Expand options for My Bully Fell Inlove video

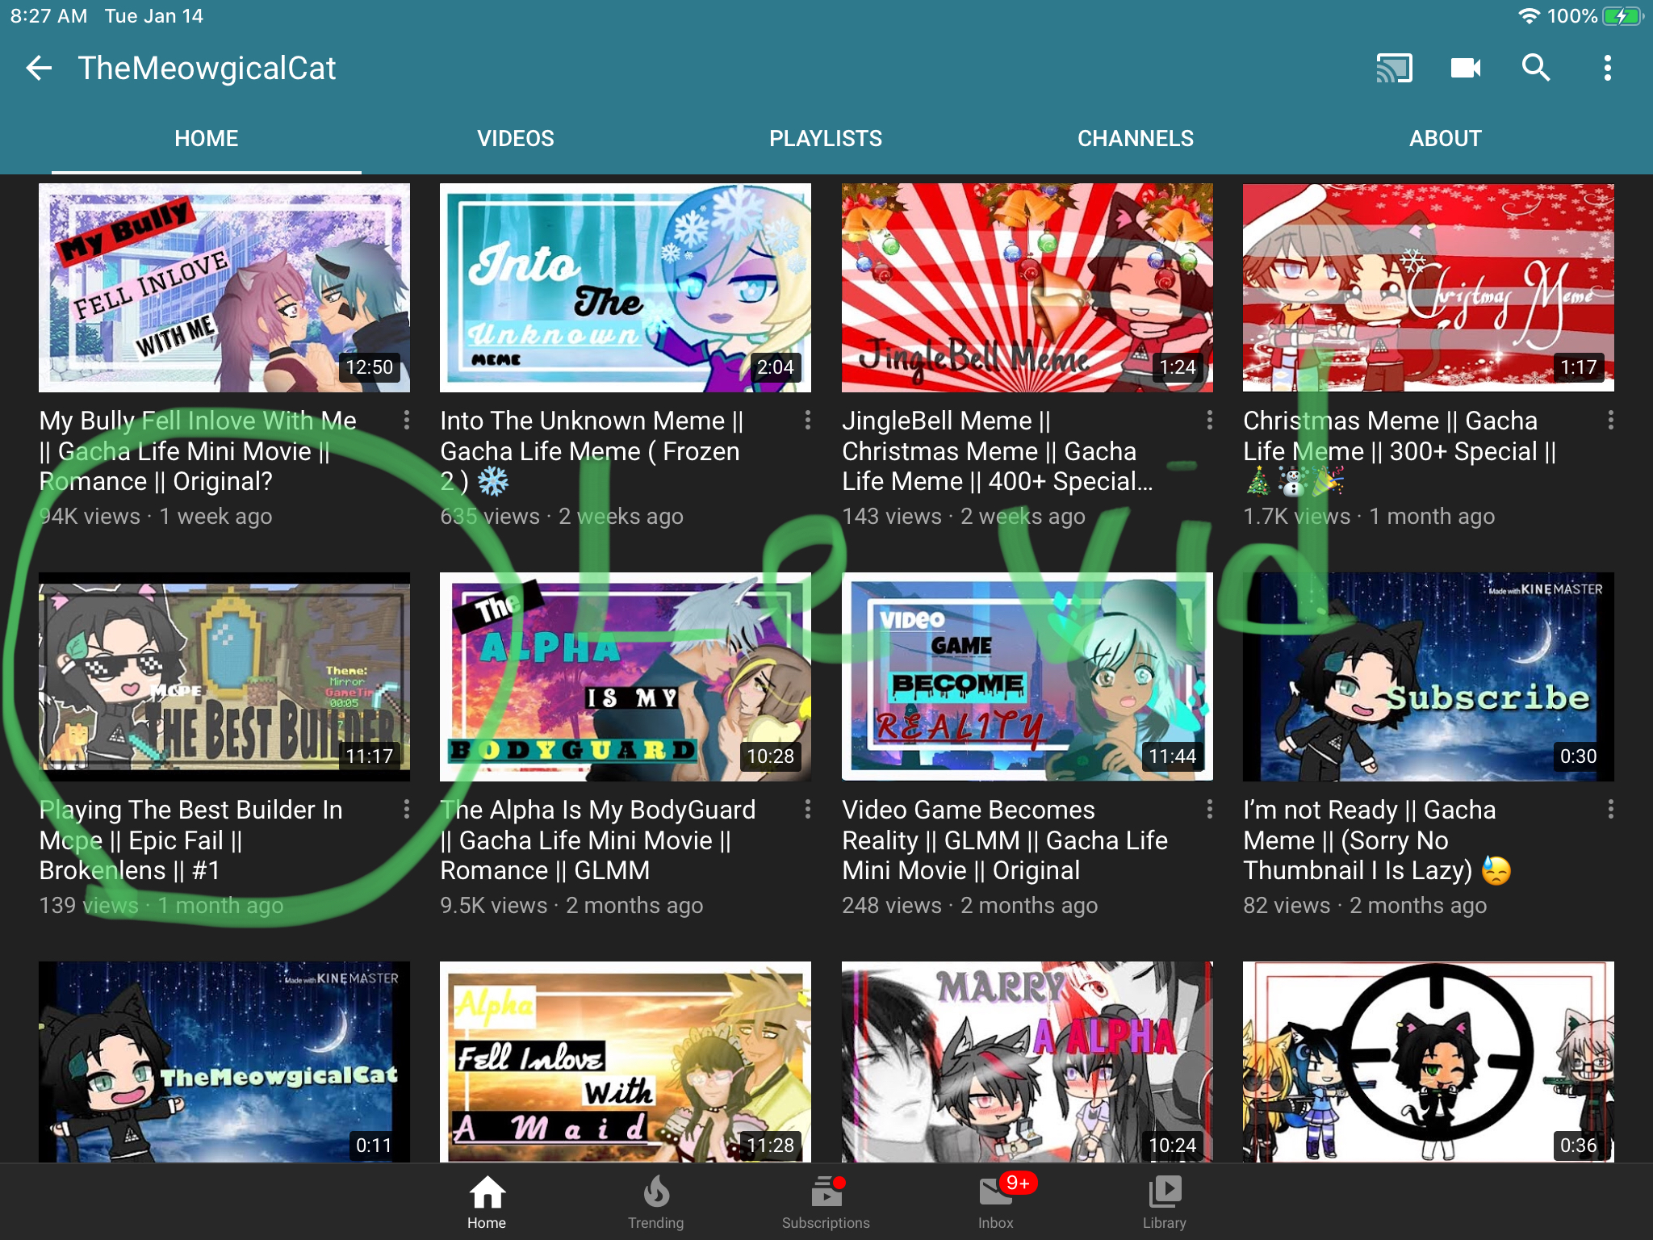(x=406, y=420)
